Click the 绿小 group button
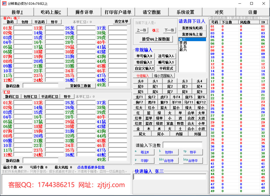Screen dimensions: 270x196 coord(201,107)
